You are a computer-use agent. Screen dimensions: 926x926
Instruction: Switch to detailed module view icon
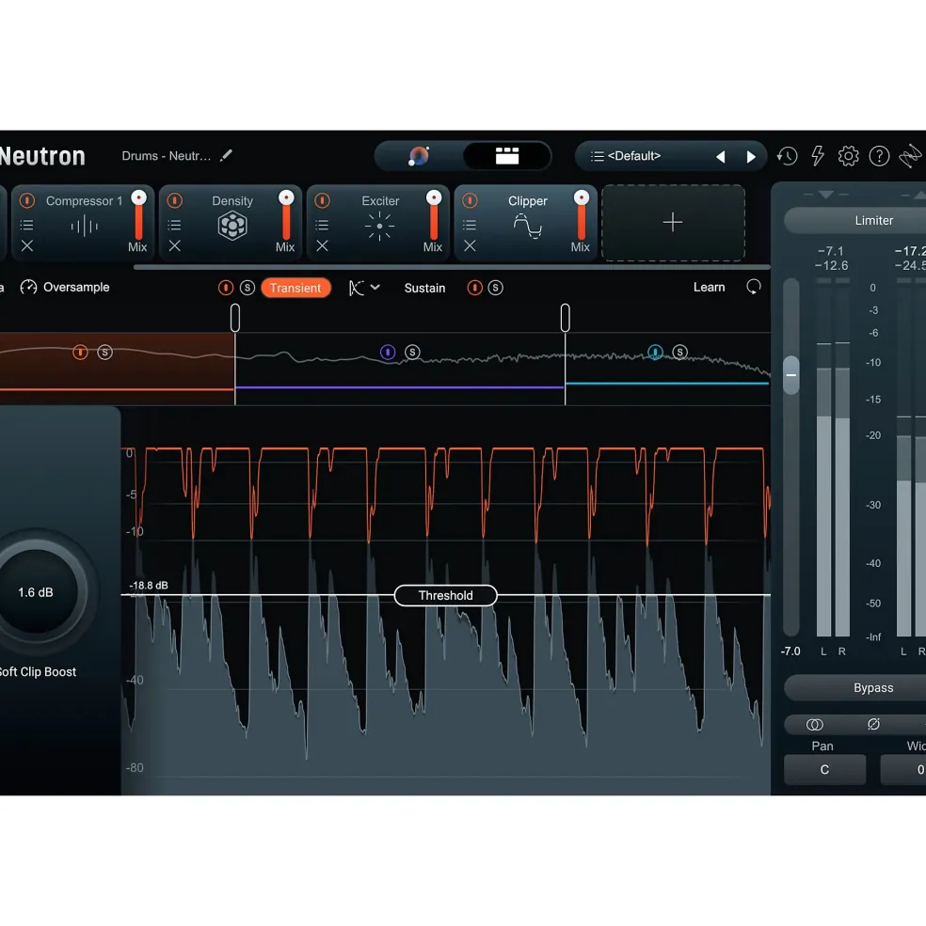tap(506, 156)
